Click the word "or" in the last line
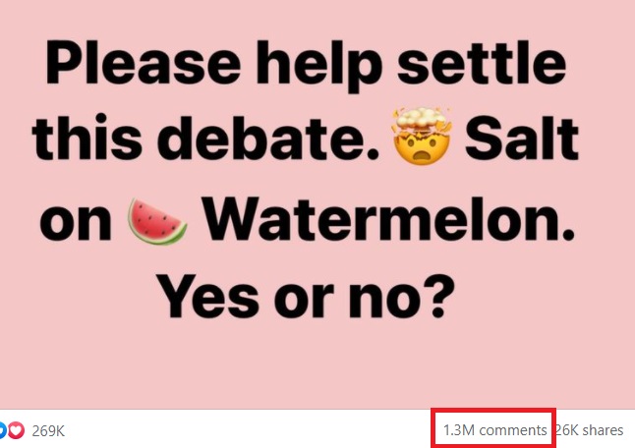 click(x=304, y=301)
